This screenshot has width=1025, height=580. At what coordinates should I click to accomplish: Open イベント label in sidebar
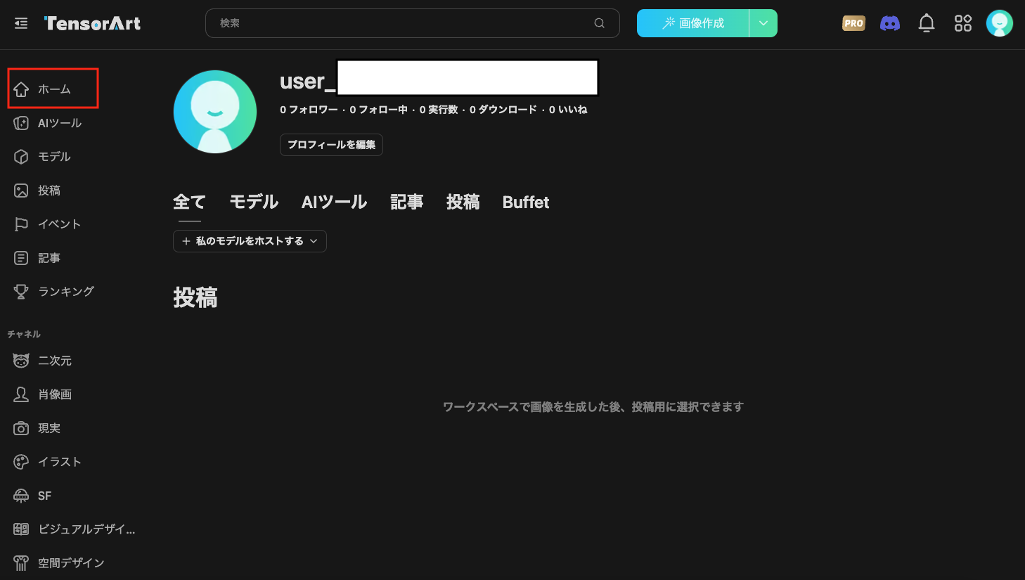coord(60,224)
